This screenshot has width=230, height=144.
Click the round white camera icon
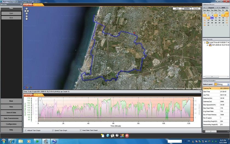117,135
